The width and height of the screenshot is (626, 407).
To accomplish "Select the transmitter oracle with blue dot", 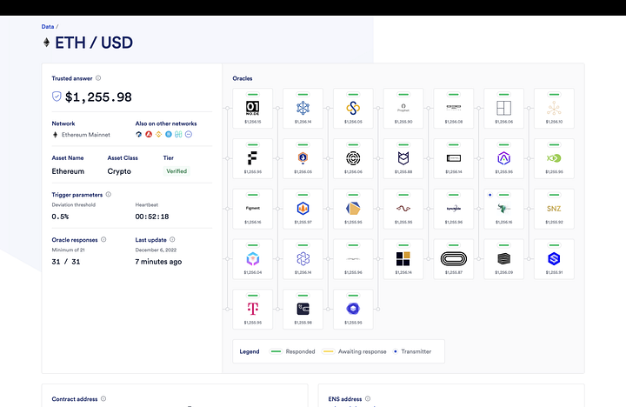I will 503,209.
